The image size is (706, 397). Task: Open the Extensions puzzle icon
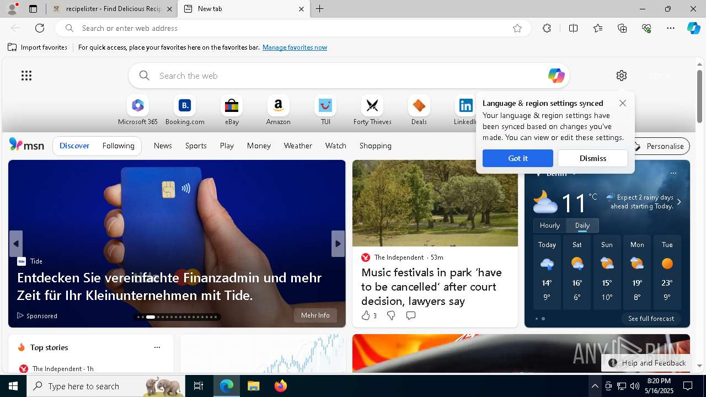tap(547, 28)
